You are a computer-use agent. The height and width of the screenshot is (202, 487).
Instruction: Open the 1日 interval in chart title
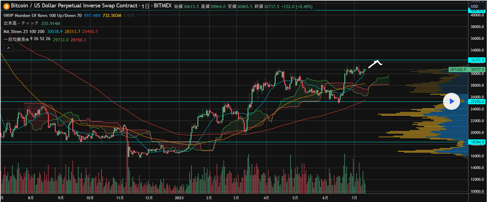click(x=145, y=6)
